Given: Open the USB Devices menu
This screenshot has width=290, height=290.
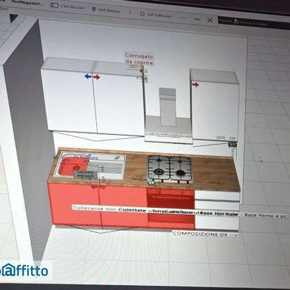Looking at the screenshot, I should pos(106,10).
